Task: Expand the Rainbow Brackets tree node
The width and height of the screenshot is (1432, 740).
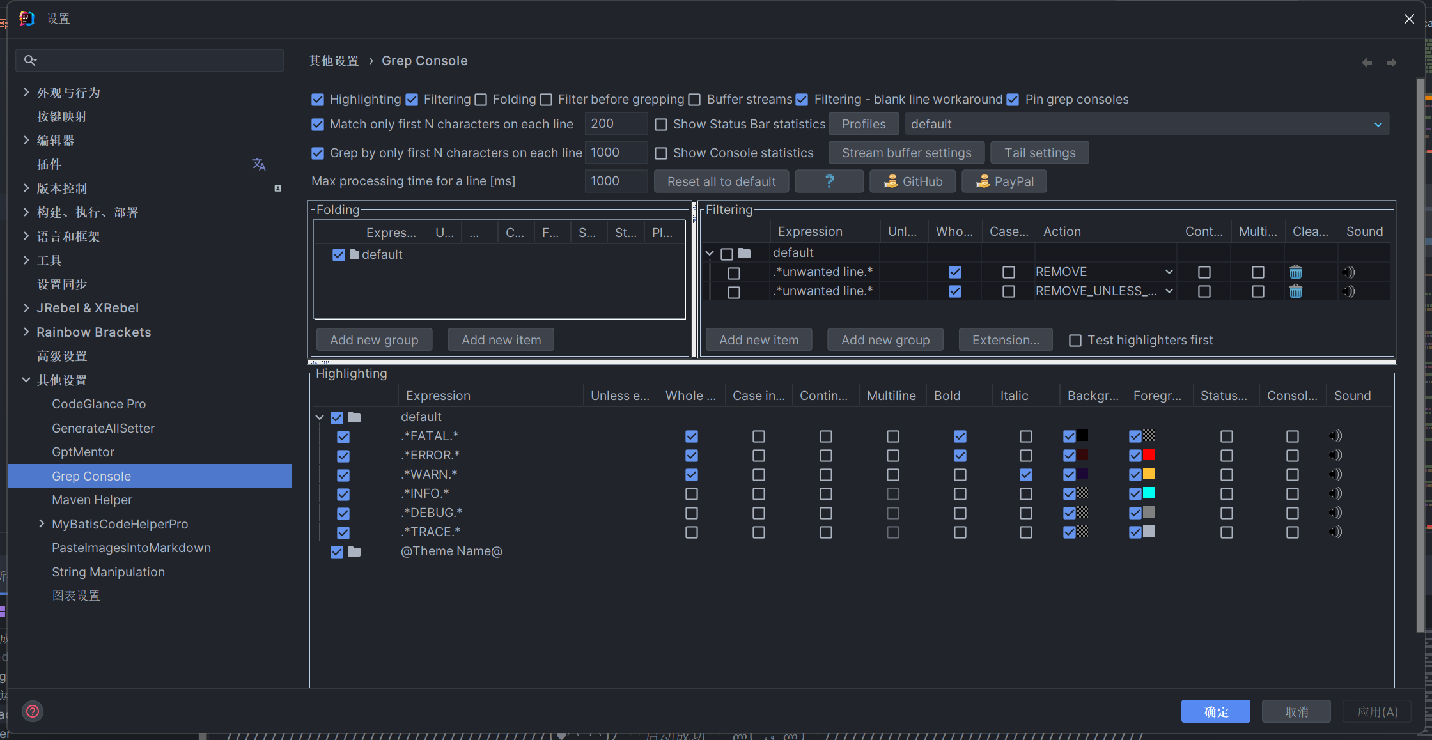Action: click(26, 332)
